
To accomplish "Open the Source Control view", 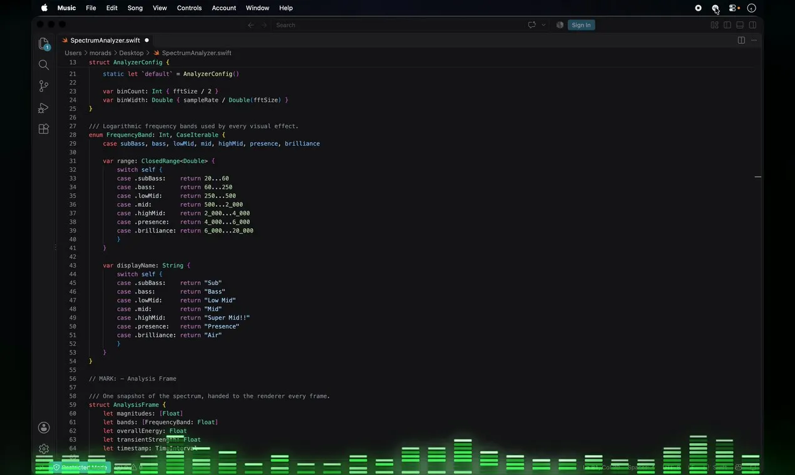I will click(44, 86).
